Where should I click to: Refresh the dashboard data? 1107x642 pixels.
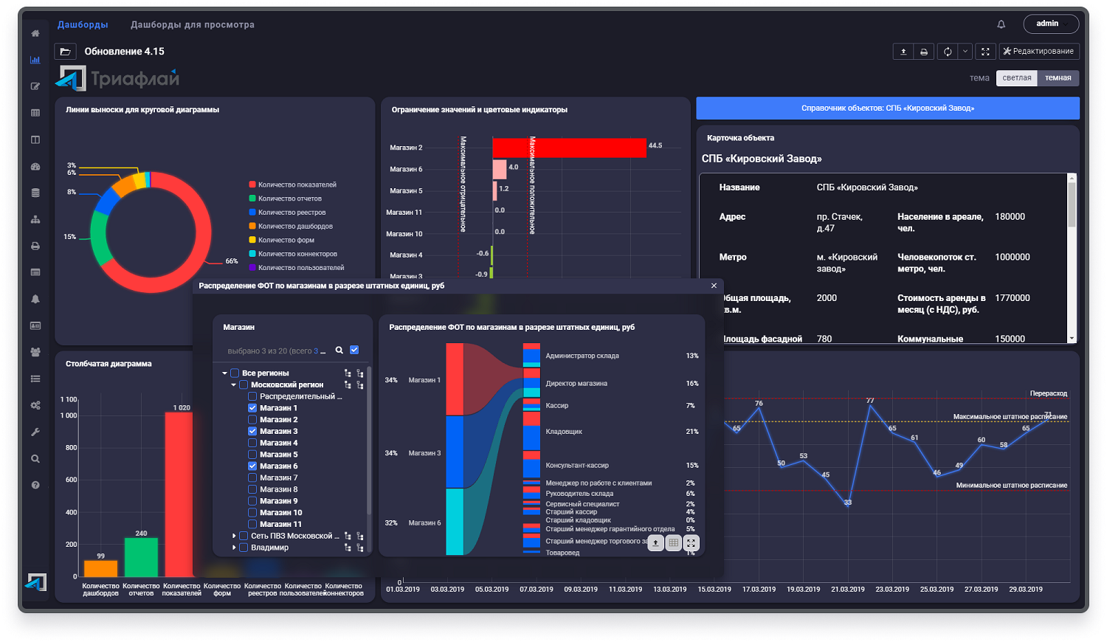point(948,52)
